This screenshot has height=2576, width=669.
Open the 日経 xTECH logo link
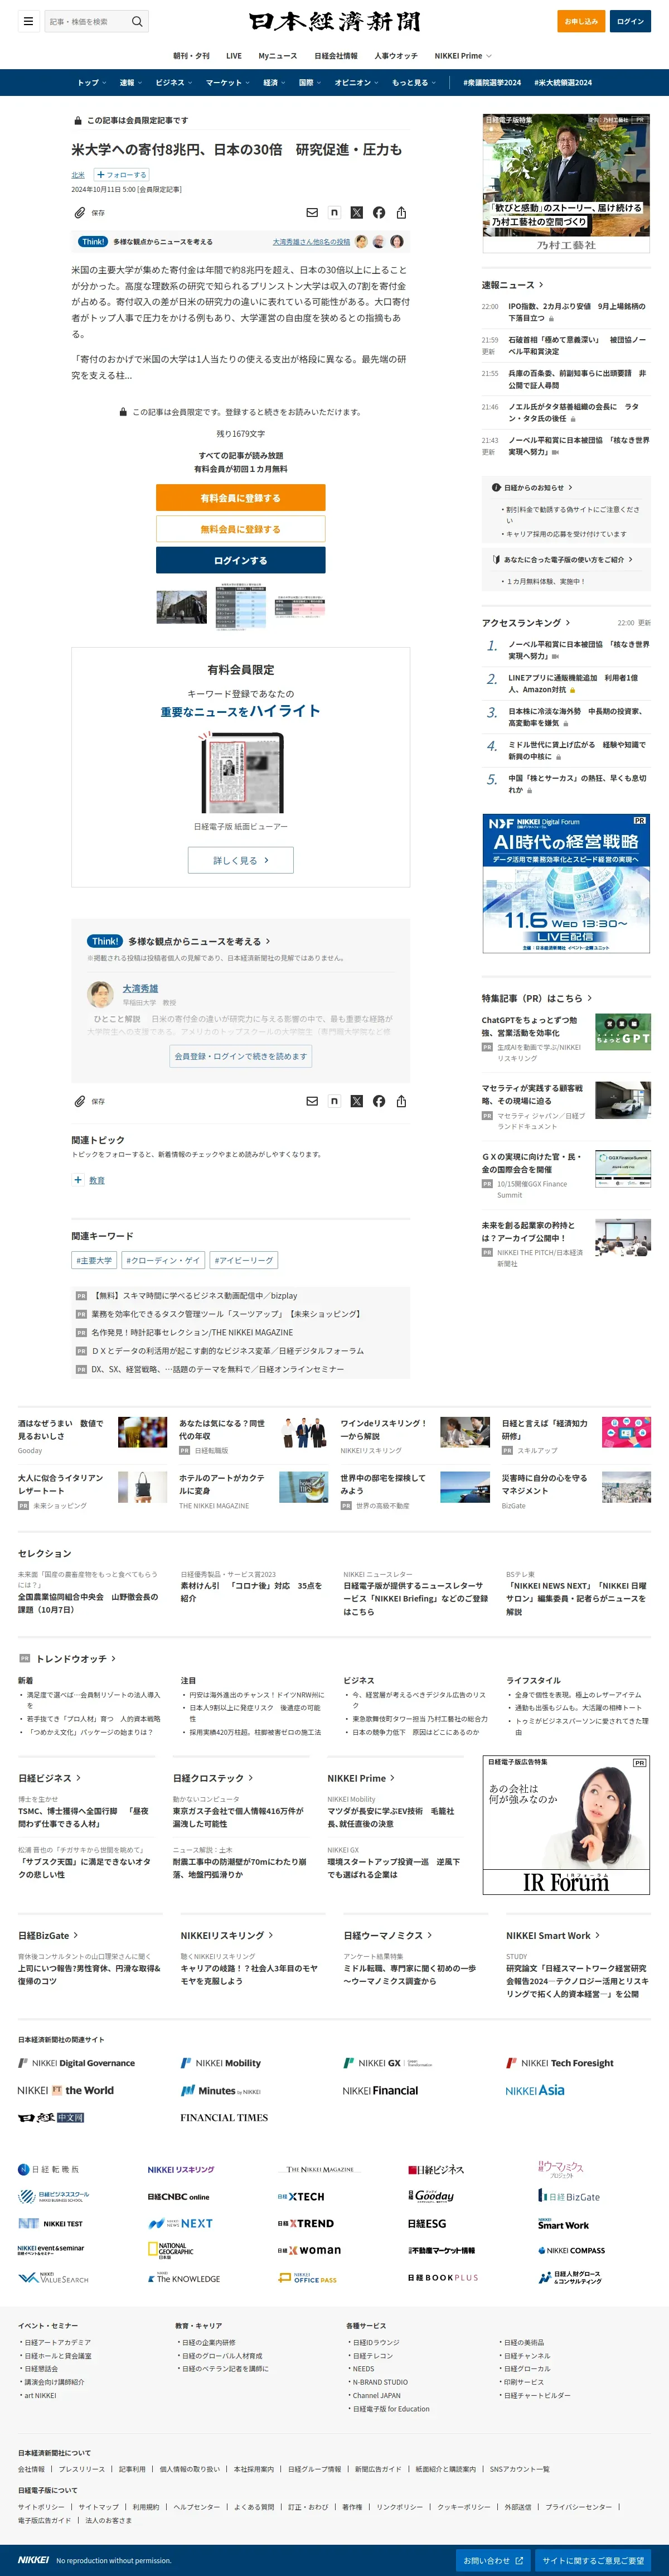click(301, 2197)
